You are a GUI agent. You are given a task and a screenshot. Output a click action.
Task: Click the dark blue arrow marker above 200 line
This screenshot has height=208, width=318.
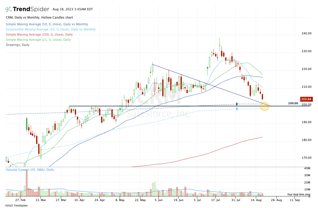click(237, 104)
